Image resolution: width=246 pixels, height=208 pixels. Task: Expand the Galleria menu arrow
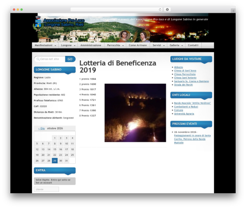(x=182, y=46)
